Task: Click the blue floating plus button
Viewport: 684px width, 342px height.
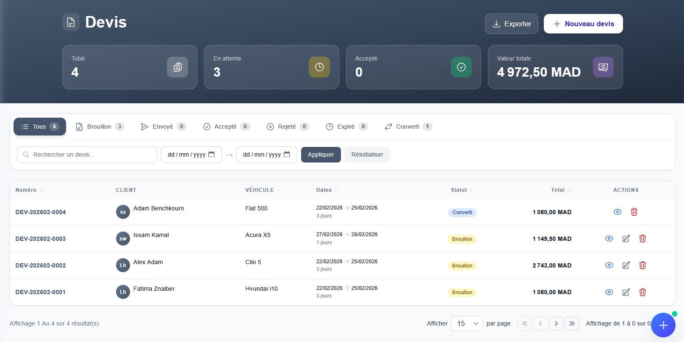Action: click(x=663, y=325)
